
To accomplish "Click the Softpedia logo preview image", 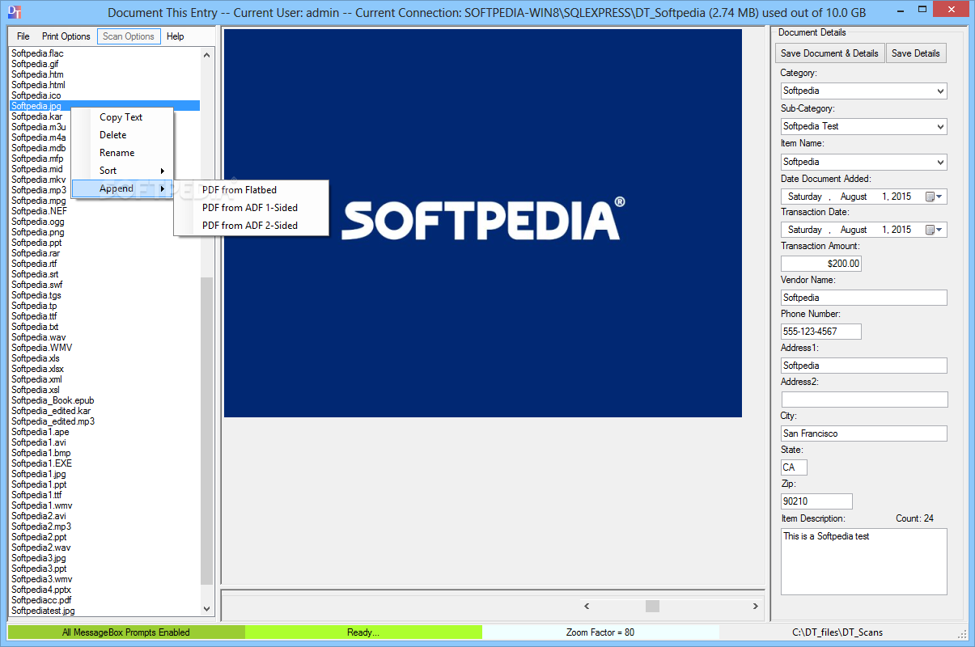I will 483,223.
